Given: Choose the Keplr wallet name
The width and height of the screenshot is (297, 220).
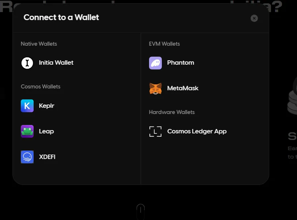Looking at the screenshot, I should tap(46, 106).
